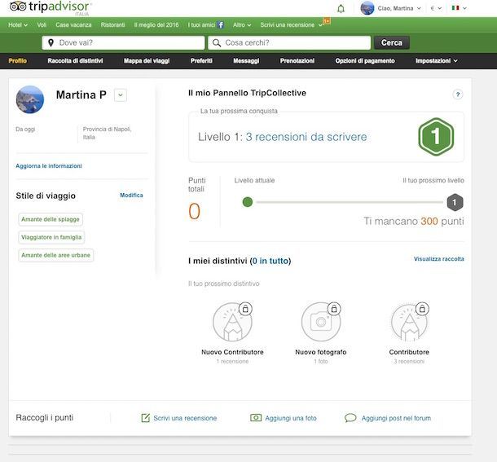
Task: Switch to the Prenotazioni tab
Action: pos(297,60)
